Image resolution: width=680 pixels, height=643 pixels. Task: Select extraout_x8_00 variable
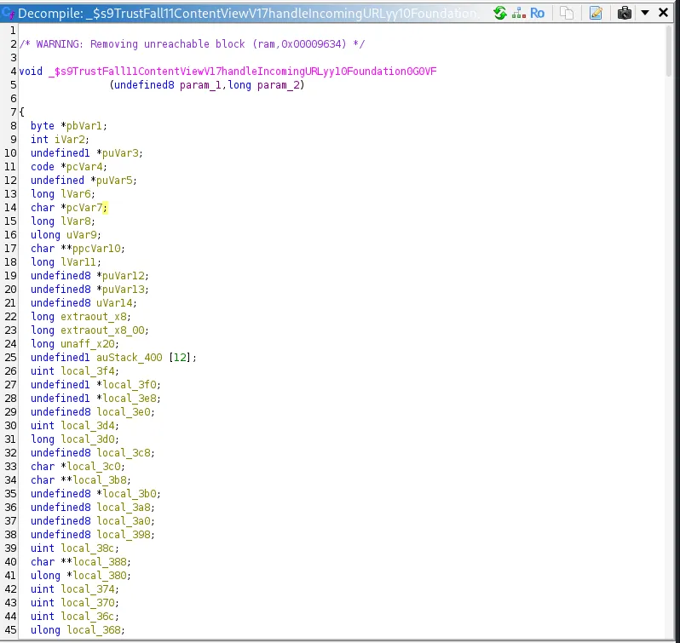(102, 330)
